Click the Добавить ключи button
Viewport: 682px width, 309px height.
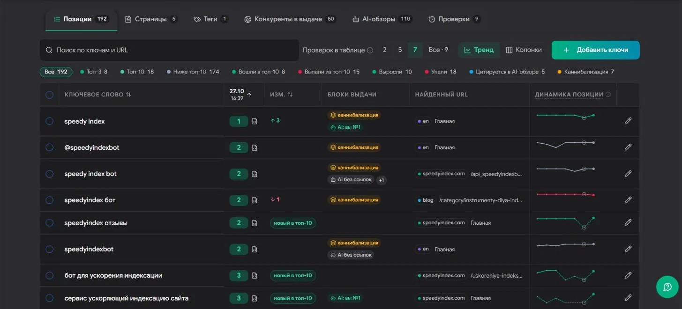click(595, 50)
